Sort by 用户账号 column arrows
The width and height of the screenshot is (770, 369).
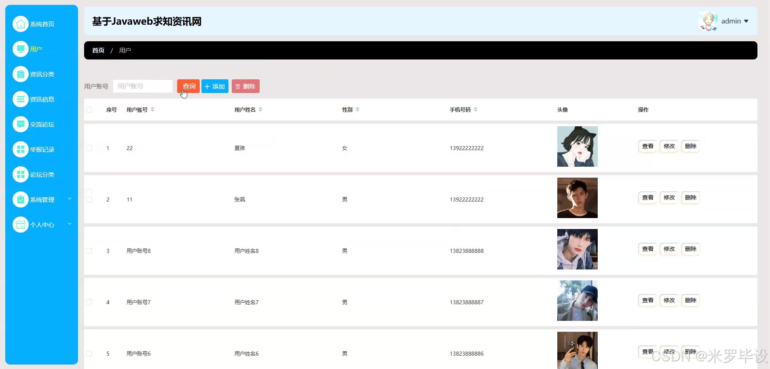[x=152, y=110]
